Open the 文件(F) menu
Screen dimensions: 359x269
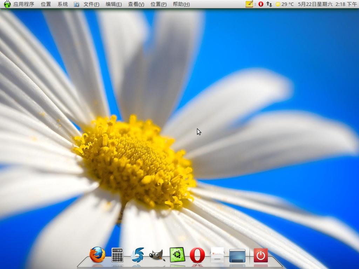pos(91,4)
